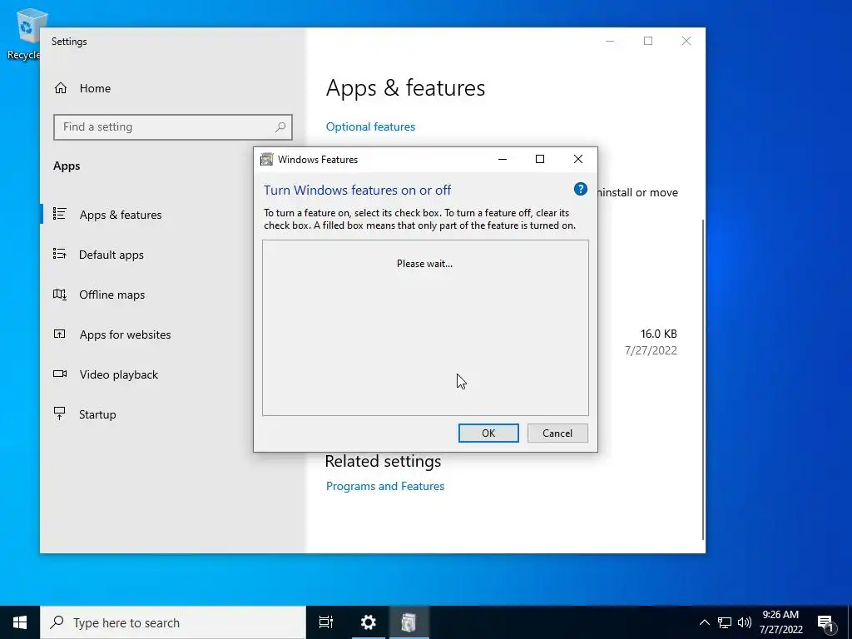This screenshot has width=852, height=639.
Task: Close the Windows Features dialog
Action: [x=578, y=159]
